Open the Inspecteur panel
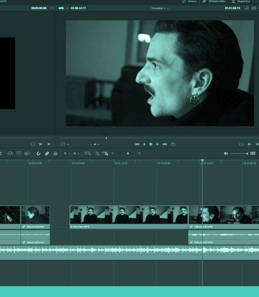 click(241, 1)
